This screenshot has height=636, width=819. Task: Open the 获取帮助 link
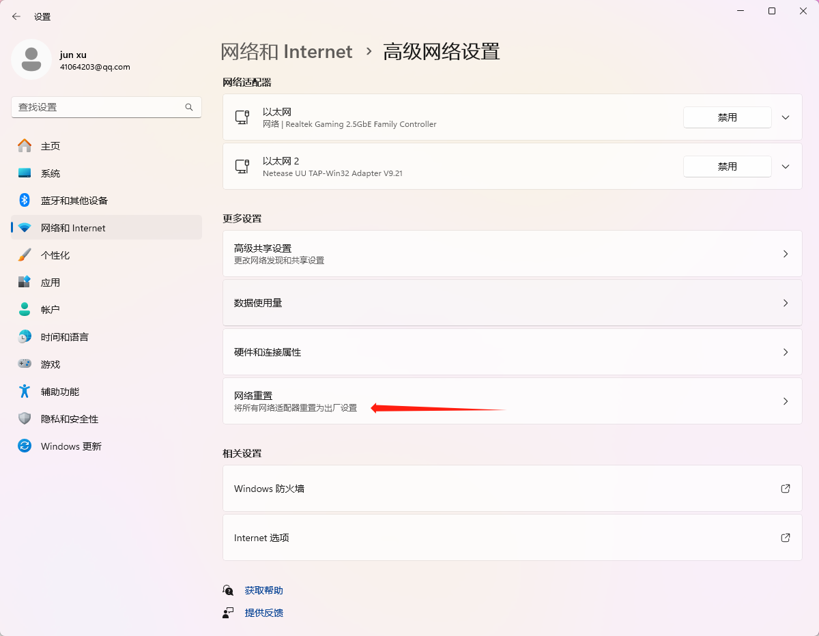[263, 590]
